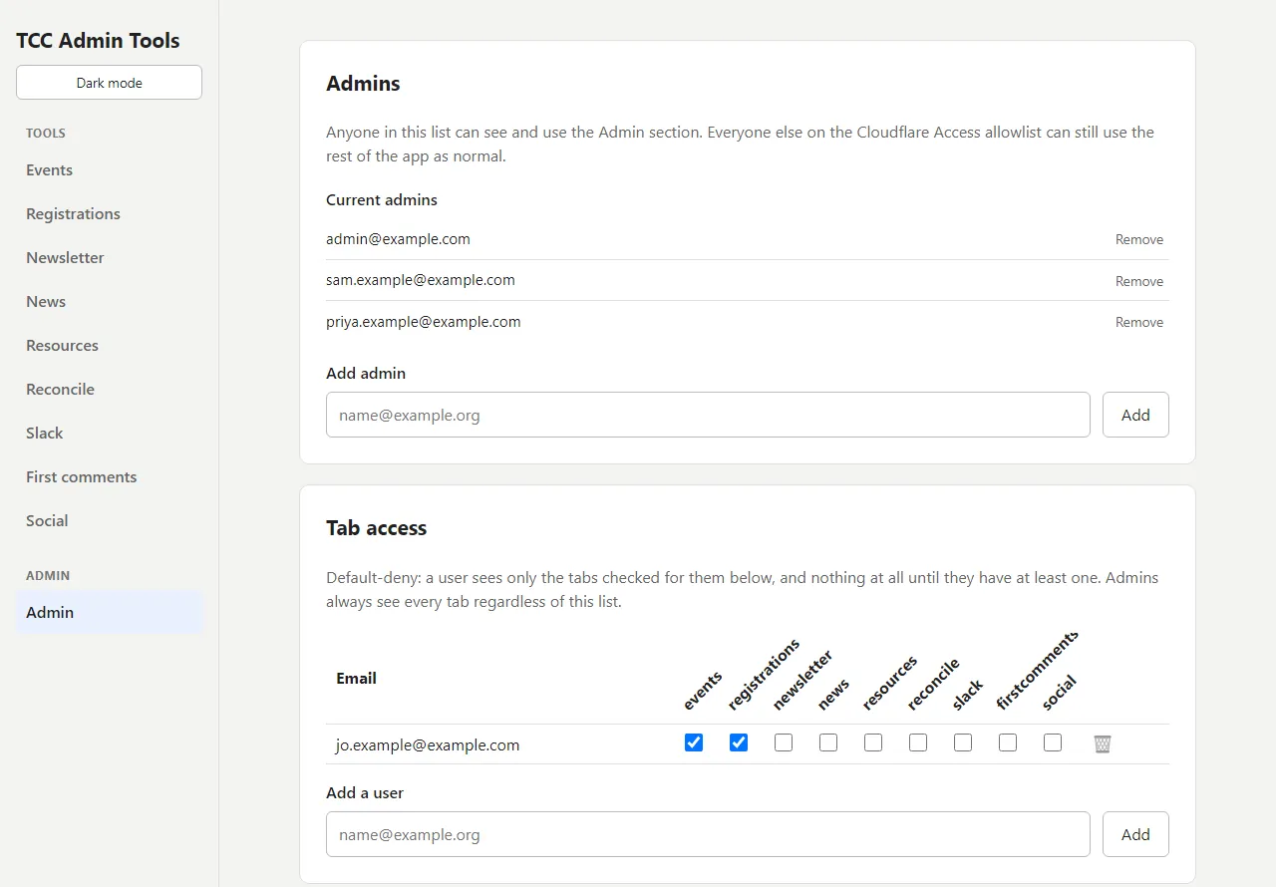Open the Social tool
The width and height of the screenshot is (1276, 887).
[x=109, y=521]
